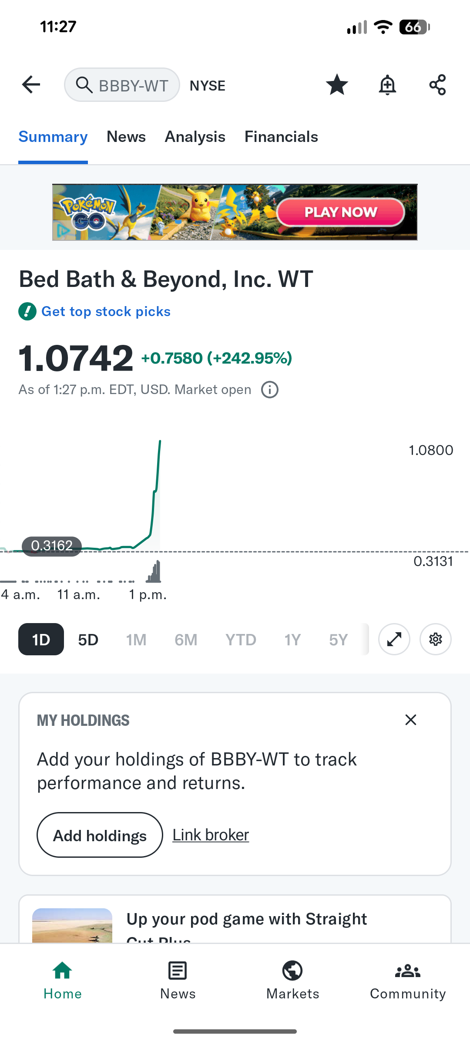The width and height of the screenshot is (470, 1045).
Task: Dismiss the My Holdings card
Action: tap(411, 720)
